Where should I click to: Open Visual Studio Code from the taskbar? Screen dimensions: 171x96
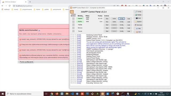tap(72, 94)
